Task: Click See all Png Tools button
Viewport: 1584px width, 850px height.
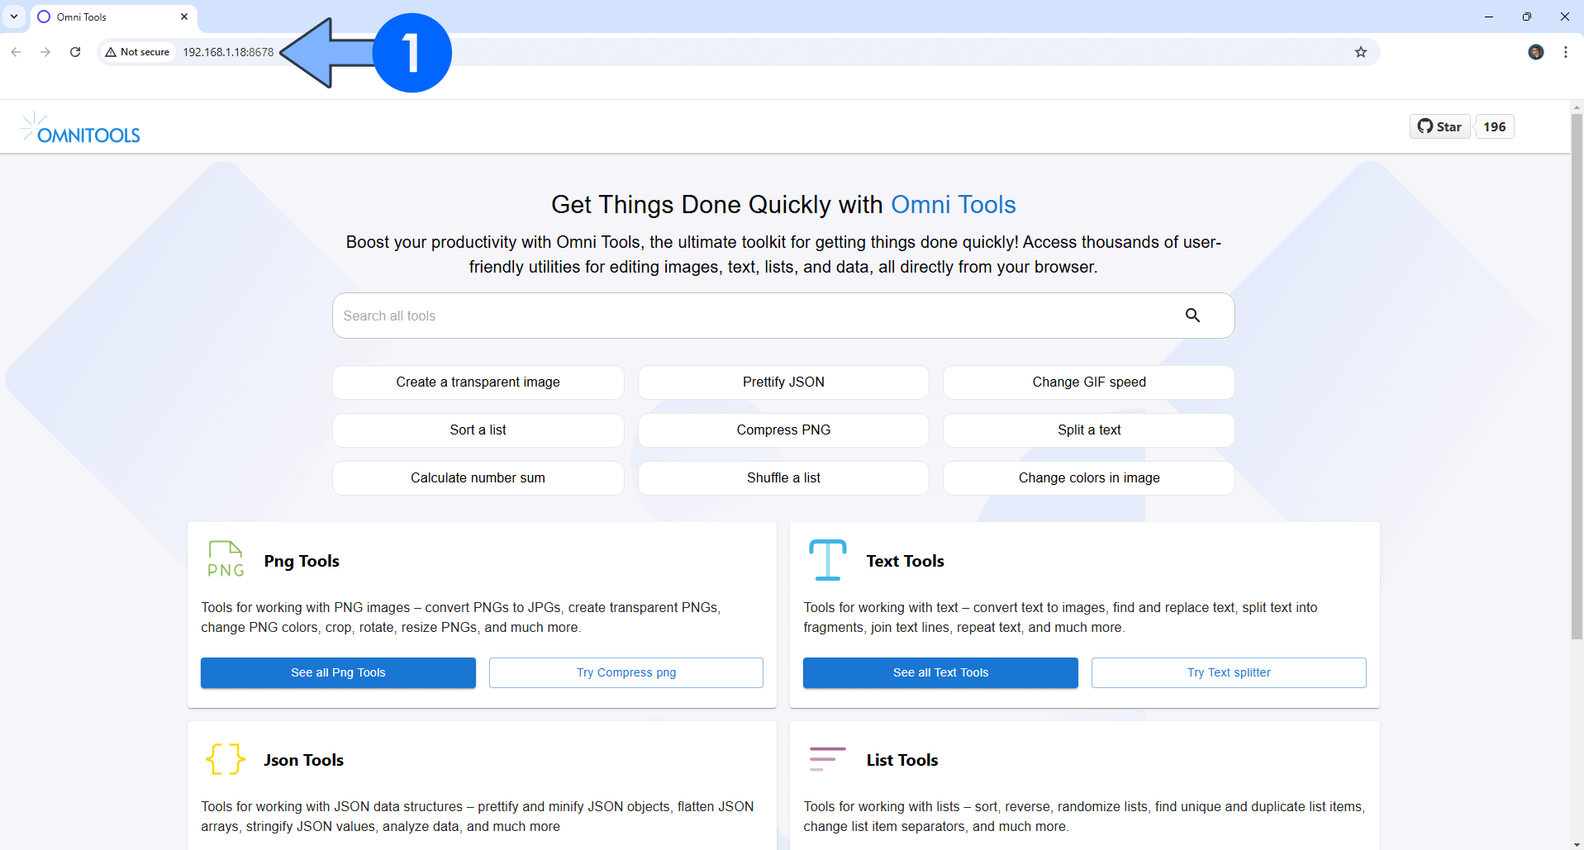Action: click(338, 672)
